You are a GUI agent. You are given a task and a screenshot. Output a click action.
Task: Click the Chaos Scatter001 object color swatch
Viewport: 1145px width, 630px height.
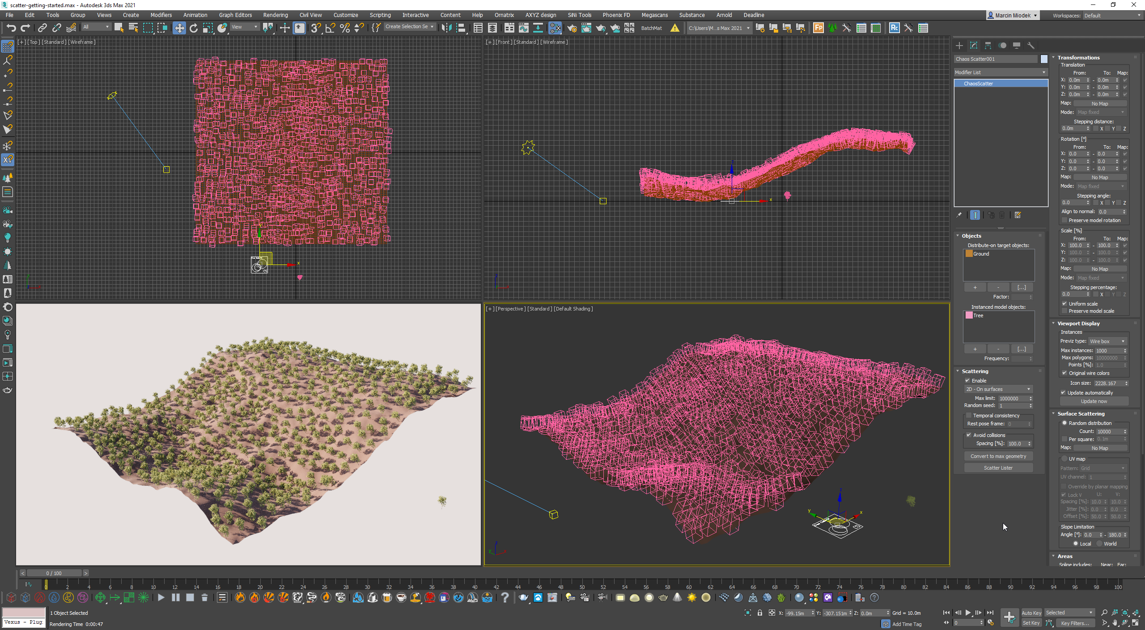point(1044,59)
